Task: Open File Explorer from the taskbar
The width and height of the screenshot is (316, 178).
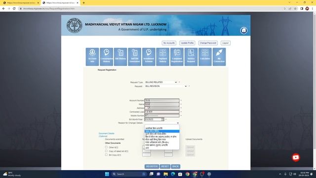Action: (166, 174)
